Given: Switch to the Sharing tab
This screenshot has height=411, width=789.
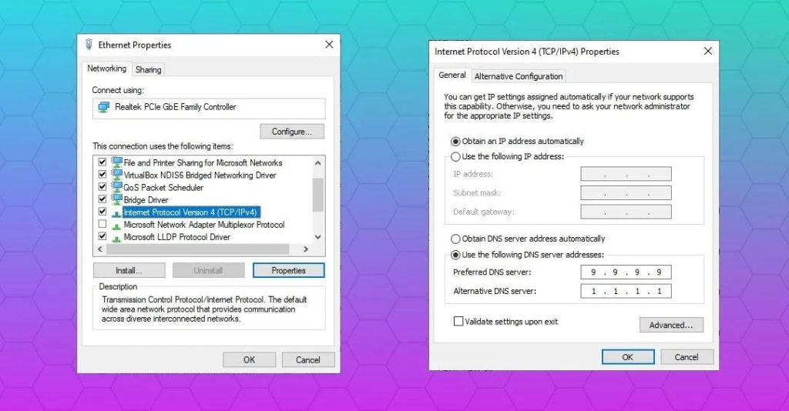Looking at the screenshot, I should (x=149, y=70).
